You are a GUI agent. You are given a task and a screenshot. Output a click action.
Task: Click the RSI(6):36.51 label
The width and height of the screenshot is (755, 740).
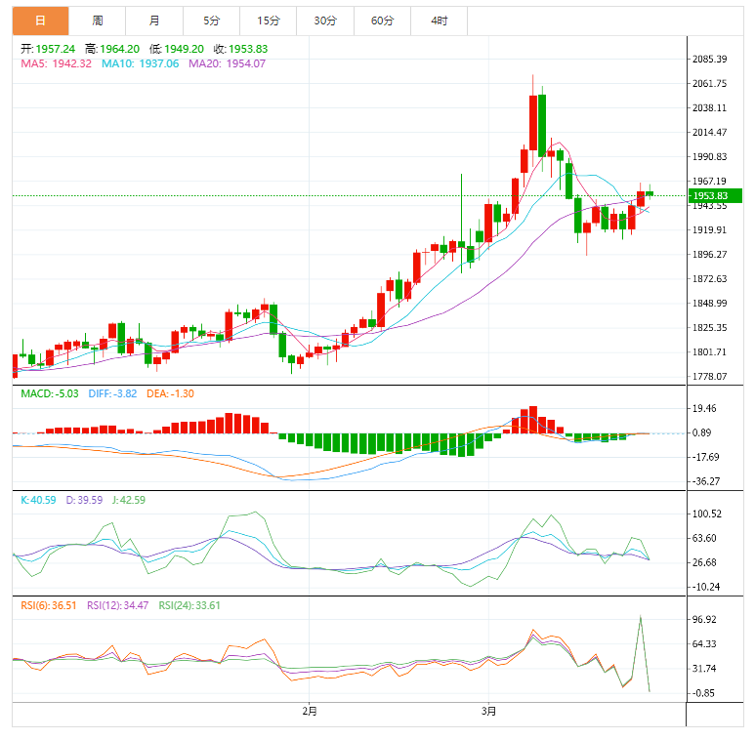(x=49, y=605)
